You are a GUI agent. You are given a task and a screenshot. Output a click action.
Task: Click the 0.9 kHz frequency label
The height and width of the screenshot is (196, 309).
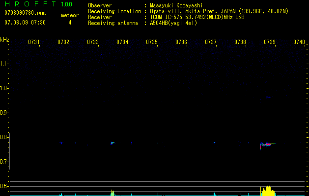click(3, 113)
